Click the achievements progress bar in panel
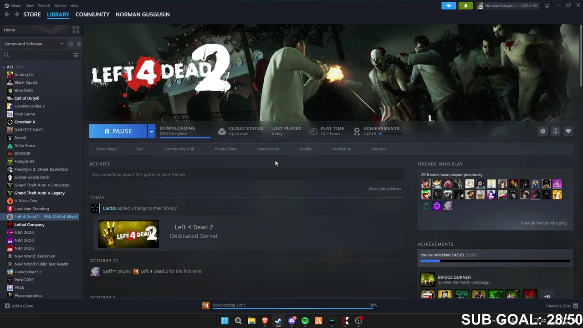The width and height of the screenshot is (583, 328). pyautogui.click(x=495, y=261)
